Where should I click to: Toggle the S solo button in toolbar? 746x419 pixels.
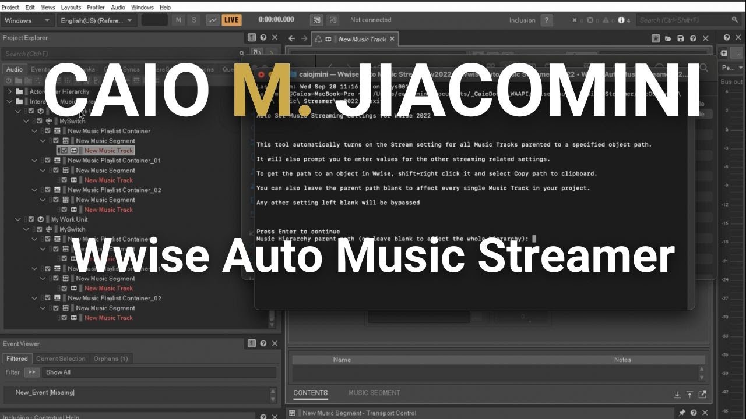pos(194,20)
